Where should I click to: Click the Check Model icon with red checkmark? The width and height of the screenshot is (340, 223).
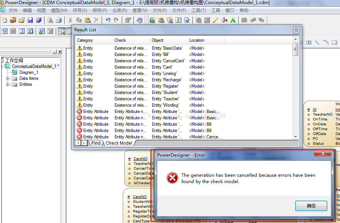coord(187,20)
